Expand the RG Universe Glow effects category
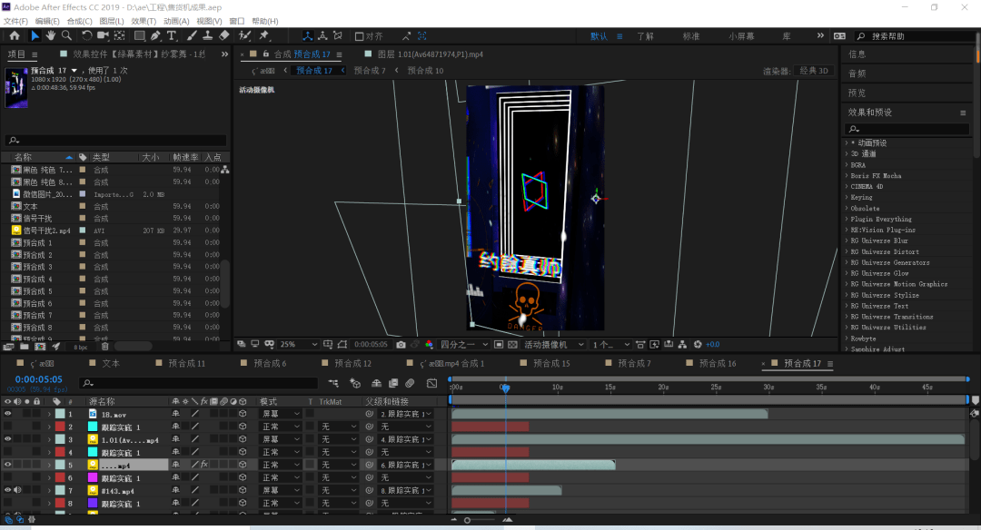This screenshot has height=530, width=981. [847, 273]
